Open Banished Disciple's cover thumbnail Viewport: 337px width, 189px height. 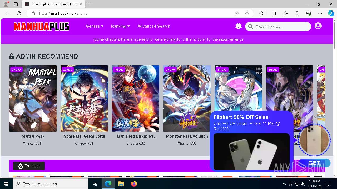[136, 98]
